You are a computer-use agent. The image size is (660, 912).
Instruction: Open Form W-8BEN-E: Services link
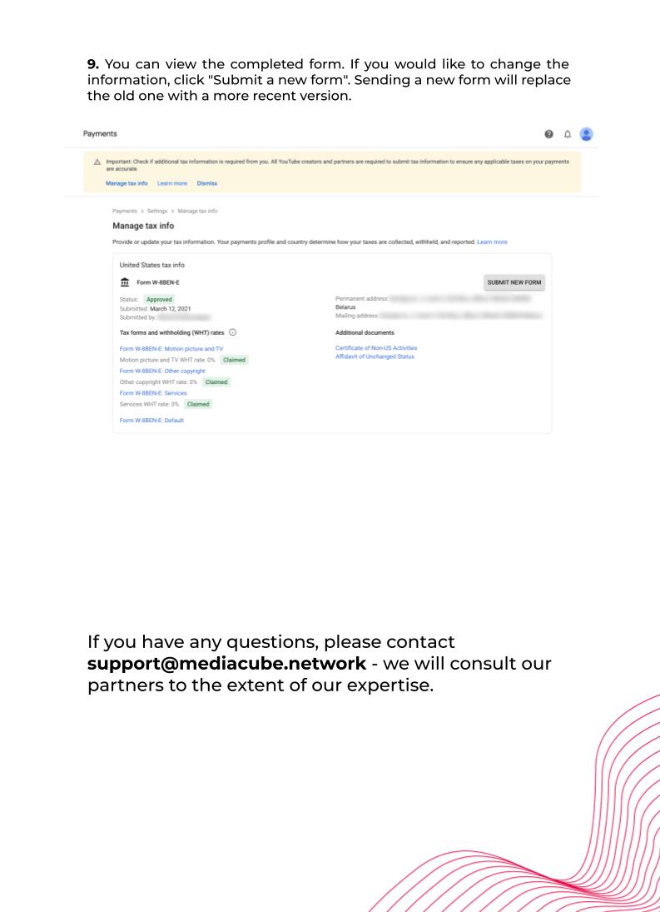tap(153, 393)
